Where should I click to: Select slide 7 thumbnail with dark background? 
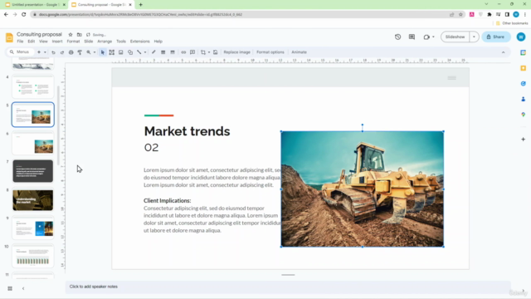pos(33,171)
